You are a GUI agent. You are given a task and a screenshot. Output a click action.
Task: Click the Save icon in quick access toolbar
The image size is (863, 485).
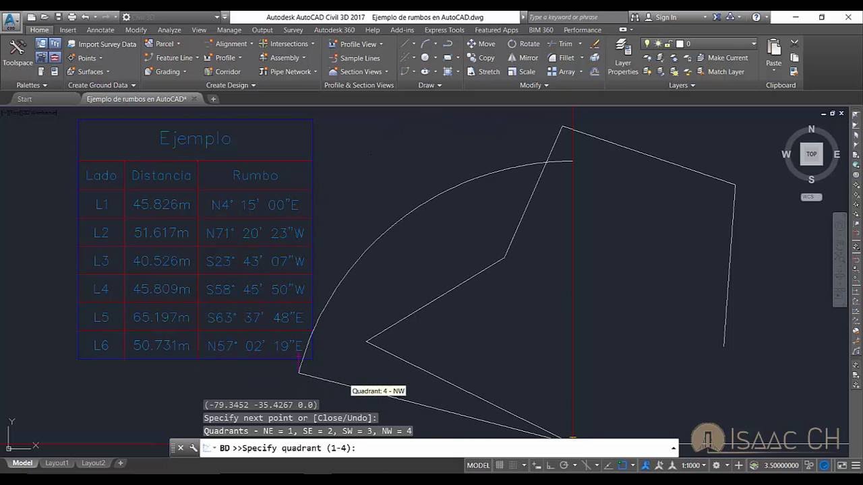coord(59,17)
